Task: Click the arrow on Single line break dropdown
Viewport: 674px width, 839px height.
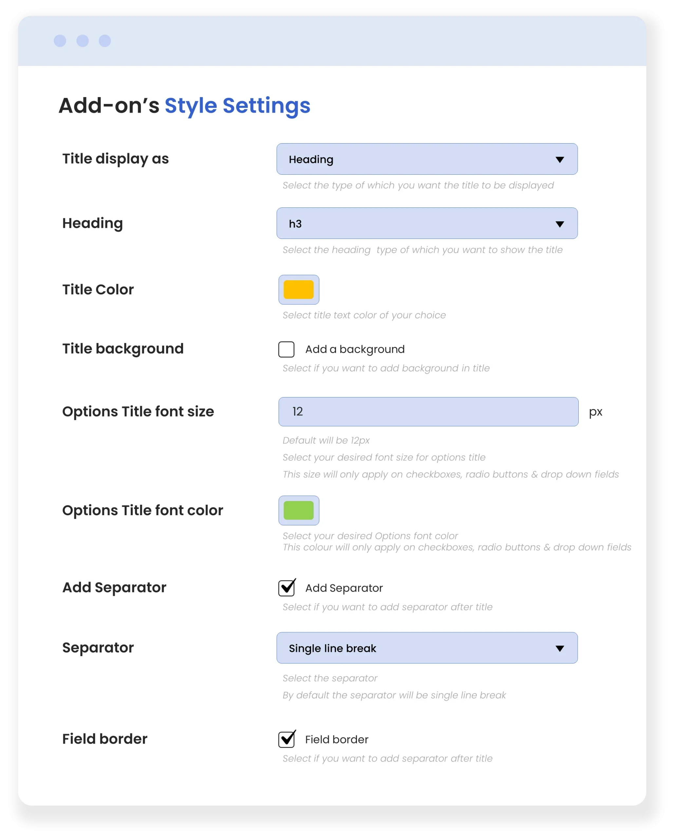Action: (x=560, y=649)
